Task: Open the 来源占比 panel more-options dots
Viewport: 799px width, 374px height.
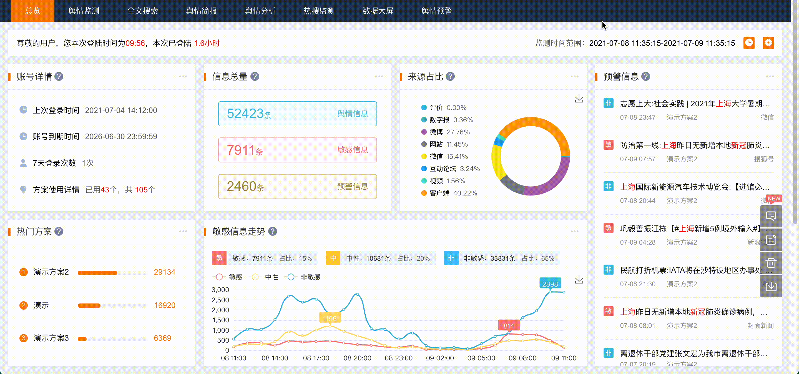Action: pyautogui.click(x=574, y=77)
